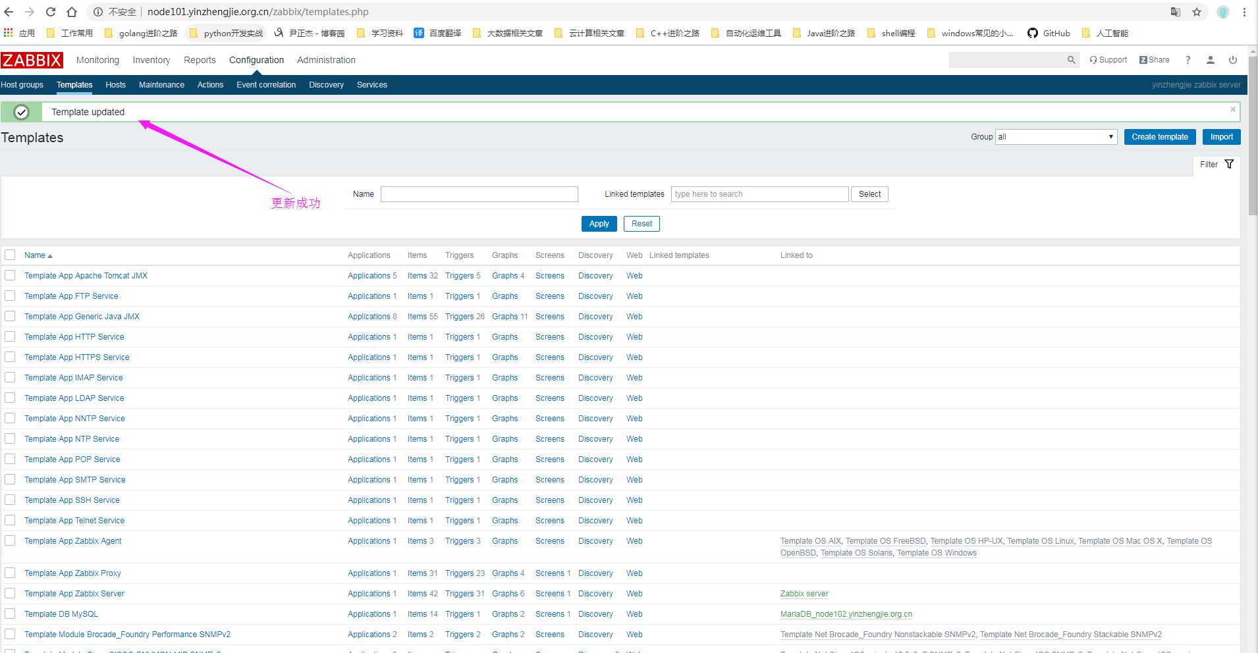Click the Import button
Viewport: 1258px width, 653px height.
[x=1222, y=137]
